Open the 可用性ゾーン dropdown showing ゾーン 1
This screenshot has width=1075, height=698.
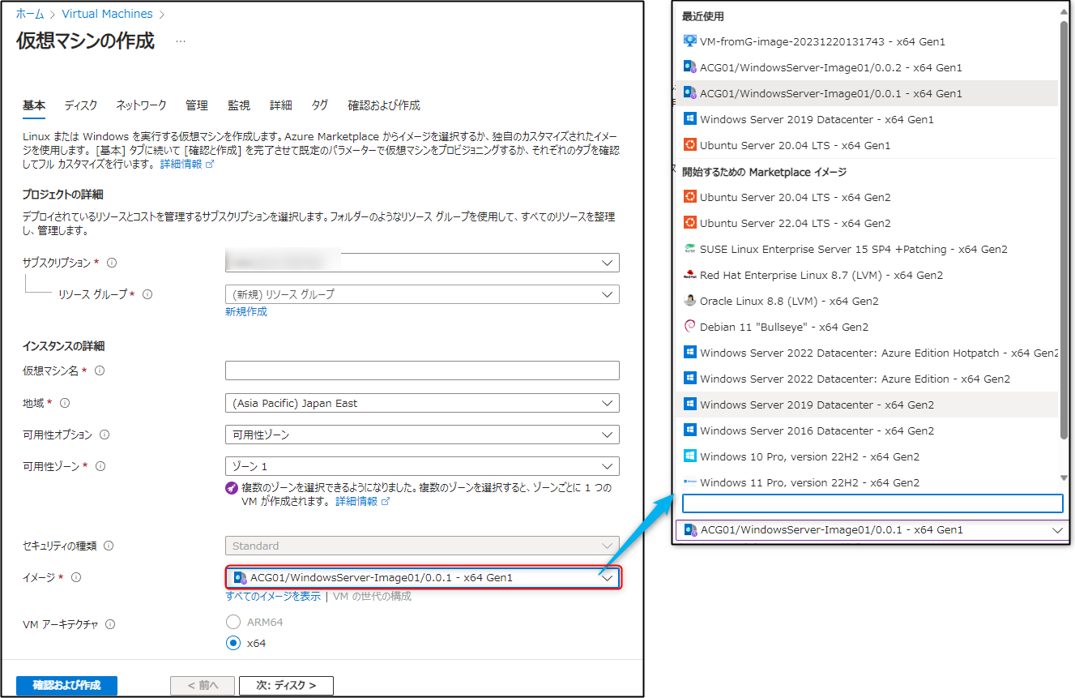pos(422,466)
